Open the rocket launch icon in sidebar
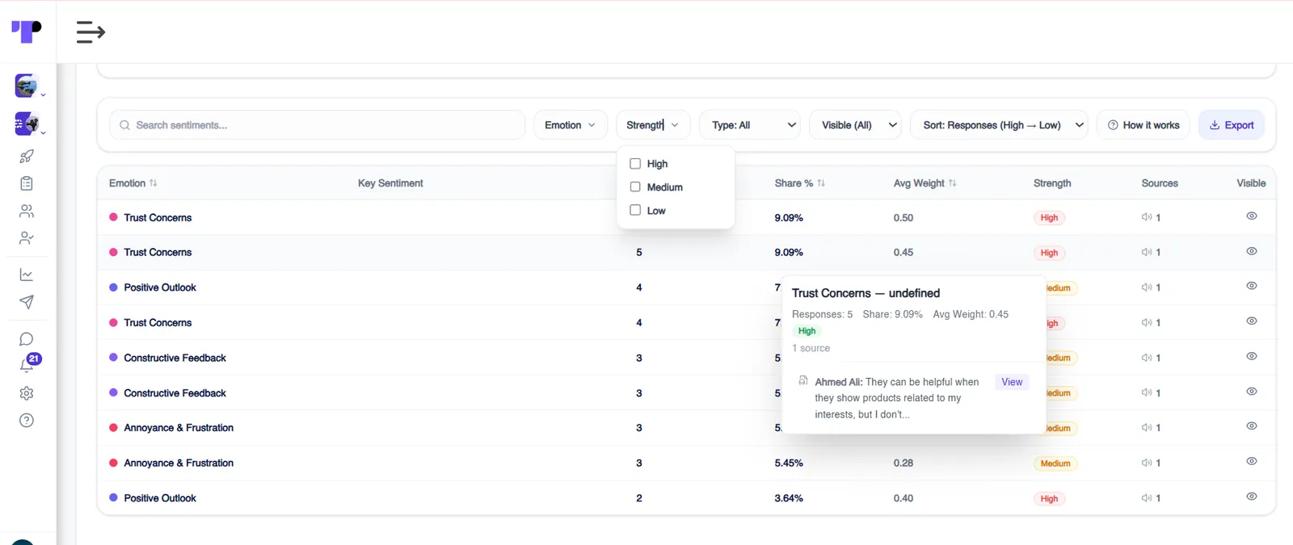This screenshot has width=1293, height=545. click(27, 156)
